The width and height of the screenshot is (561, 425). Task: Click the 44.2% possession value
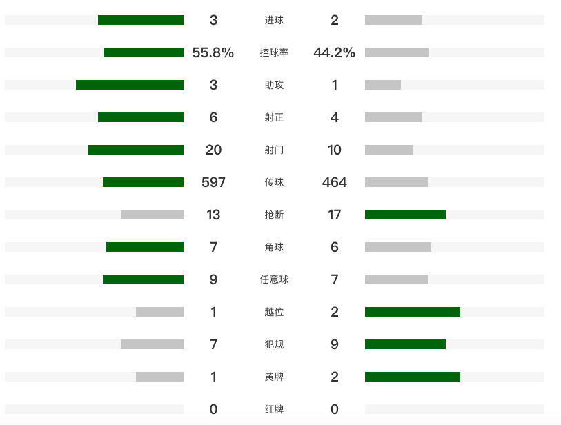pos(335,52)
